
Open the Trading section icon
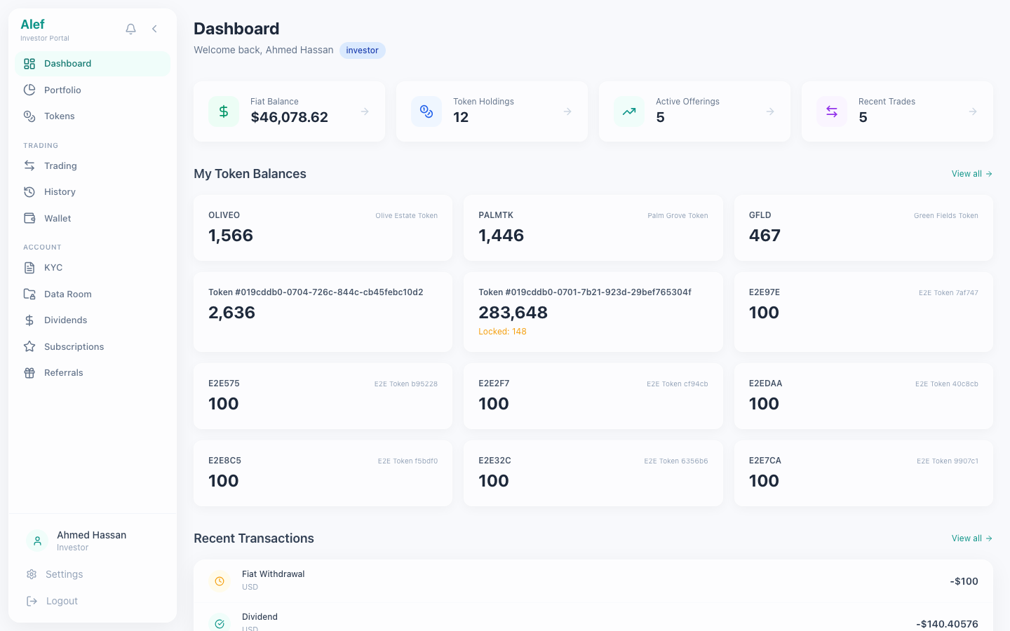pos(29,165)
